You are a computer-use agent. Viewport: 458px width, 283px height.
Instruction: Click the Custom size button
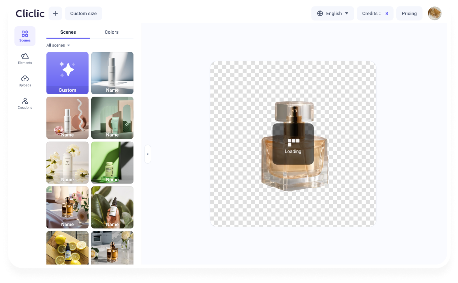coord(83,13)
